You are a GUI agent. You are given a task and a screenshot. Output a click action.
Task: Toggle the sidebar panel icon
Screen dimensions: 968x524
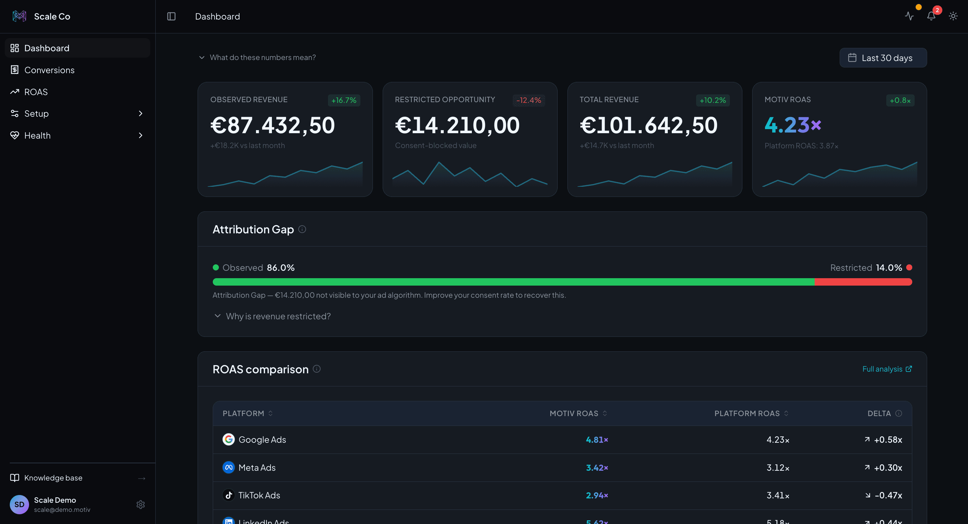click(171, 16)
